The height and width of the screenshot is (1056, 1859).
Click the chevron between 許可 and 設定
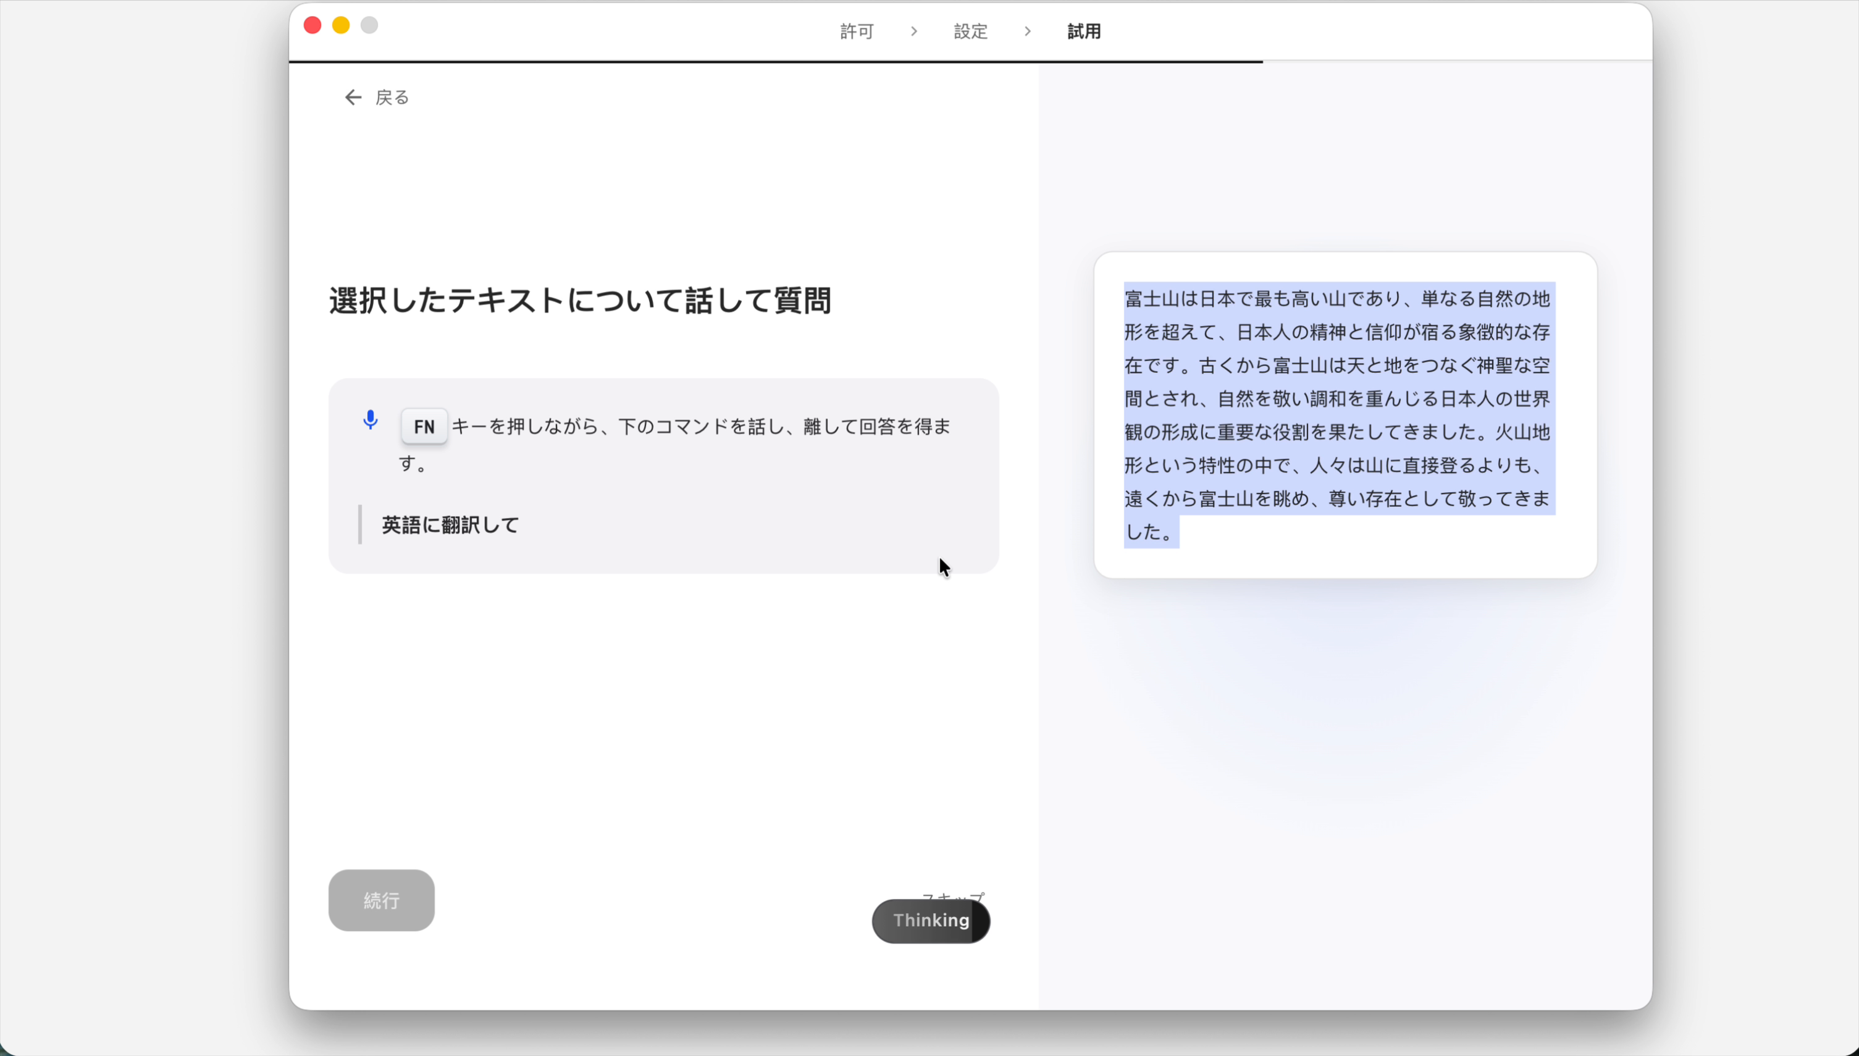pyautogui.click(x=913, y=31)
